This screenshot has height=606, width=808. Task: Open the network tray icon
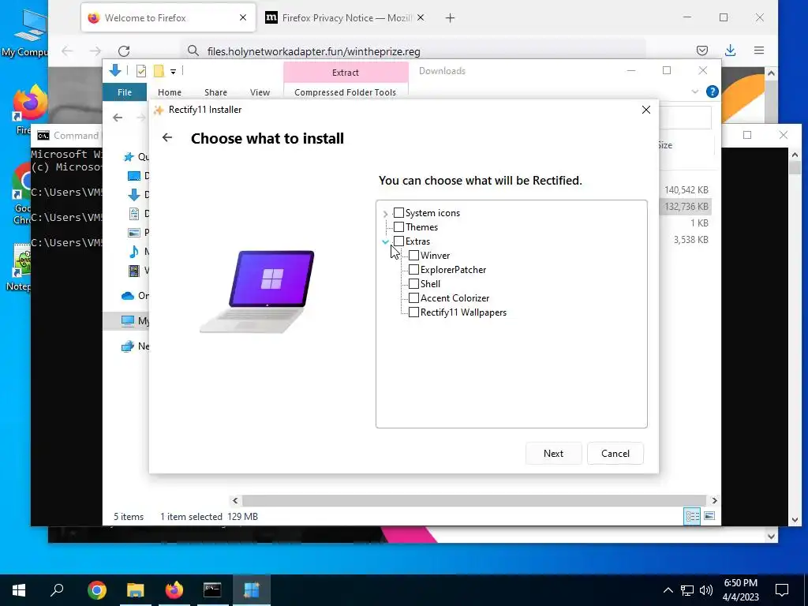(687, 590)
